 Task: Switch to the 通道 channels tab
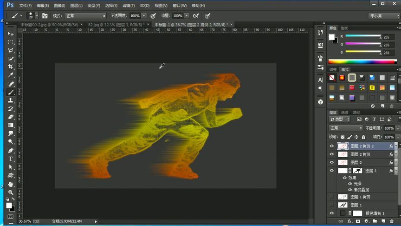pyautogui.click(x=345, y=113)
